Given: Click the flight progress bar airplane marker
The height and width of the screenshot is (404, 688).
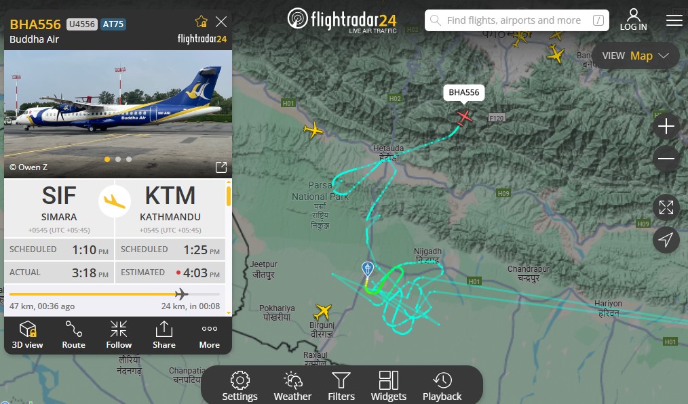Looking at the screenshot, I should coord(181,294).
